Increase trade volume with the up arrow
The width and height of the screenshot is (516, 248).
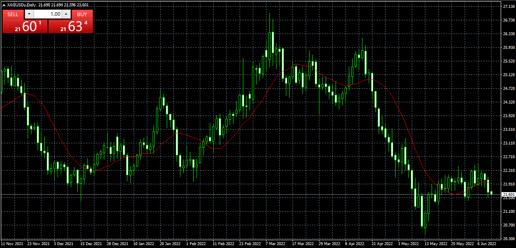(x=66, y=14)
